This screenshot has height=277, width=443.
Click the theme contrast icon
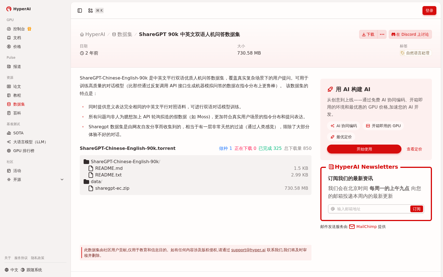[x=23, y=270]
